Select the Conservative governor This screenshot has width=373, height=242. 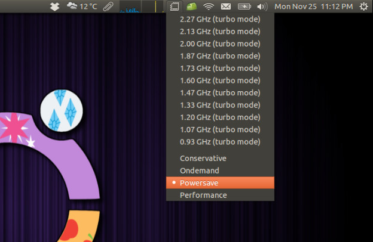pos(203,158)
